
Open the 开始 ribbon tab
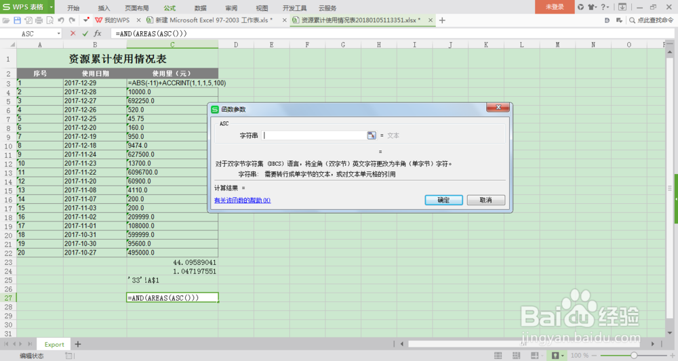click(x=73, y=7)
